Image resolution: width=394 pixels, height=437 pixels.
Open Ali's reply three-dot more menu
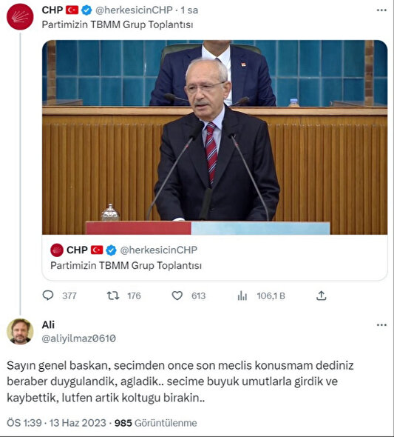381,325
